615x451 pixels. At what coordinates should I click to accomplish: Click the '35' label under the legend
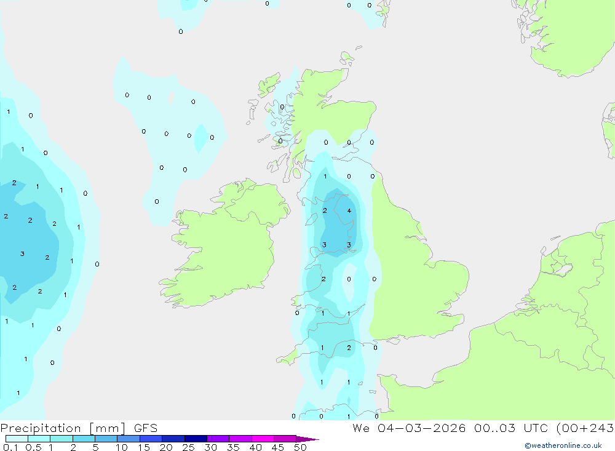coord(233,447)
